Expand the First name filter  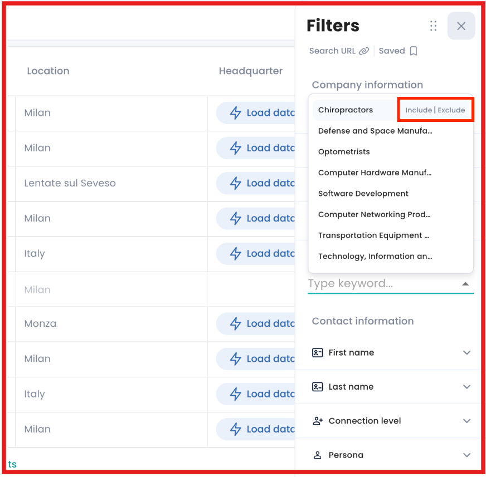(x=467, y=352)
